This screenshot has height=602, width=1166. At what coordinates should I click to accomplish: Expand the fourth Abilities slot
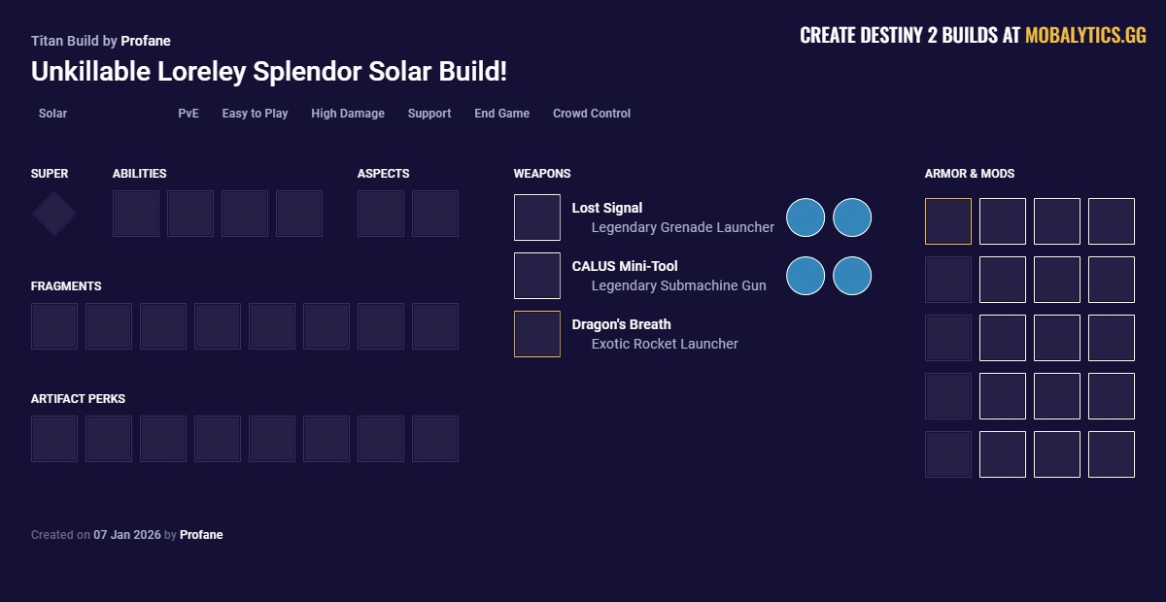click(x=299, y=213)
